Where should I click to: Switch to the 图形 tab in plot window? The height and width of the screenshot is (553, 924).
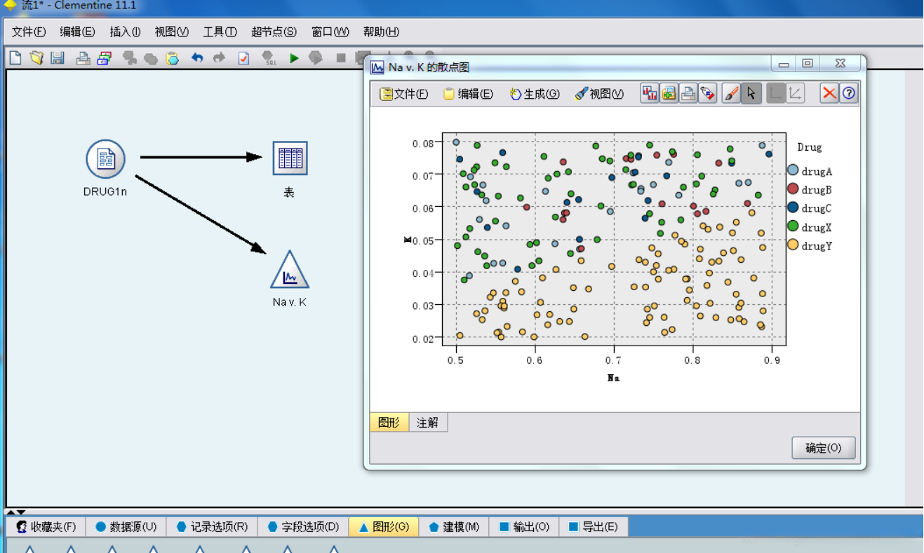pyautogui.click(x=389, y=423)
